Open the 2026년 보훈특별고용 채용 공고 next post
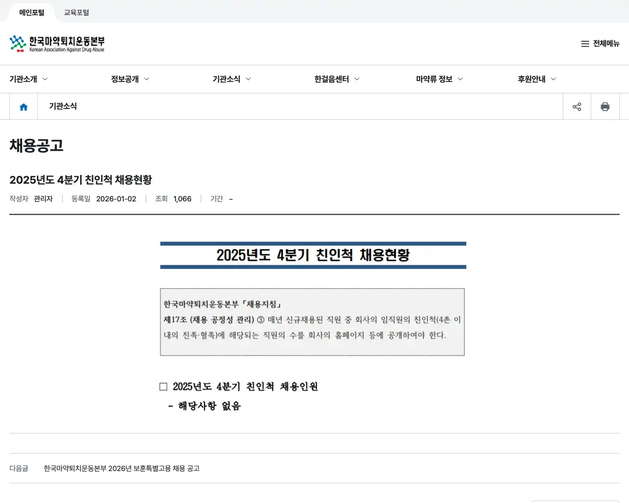The image size is (629, 503). tap(121, 469)
